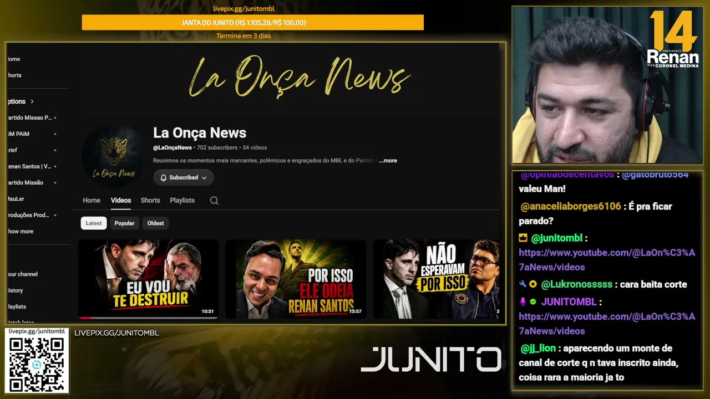
Task: Click the La Onça News channel avatar
Action: [113, 156]
